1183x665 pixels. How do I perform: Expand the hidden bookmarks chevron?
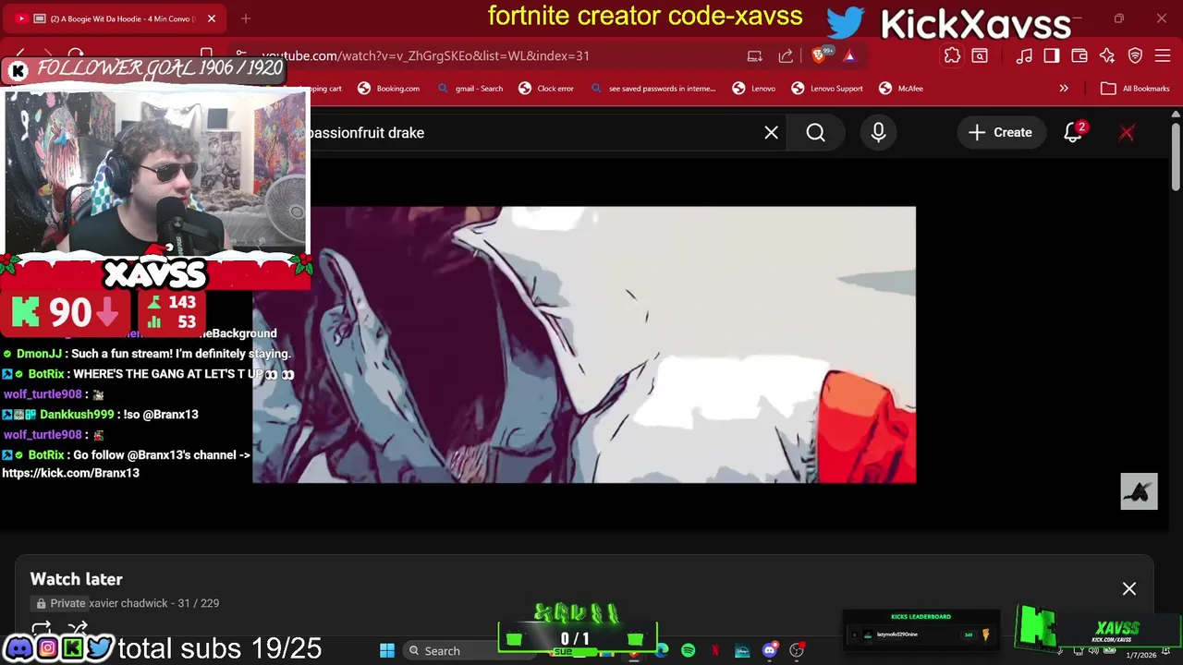(x=1064, y=89)
